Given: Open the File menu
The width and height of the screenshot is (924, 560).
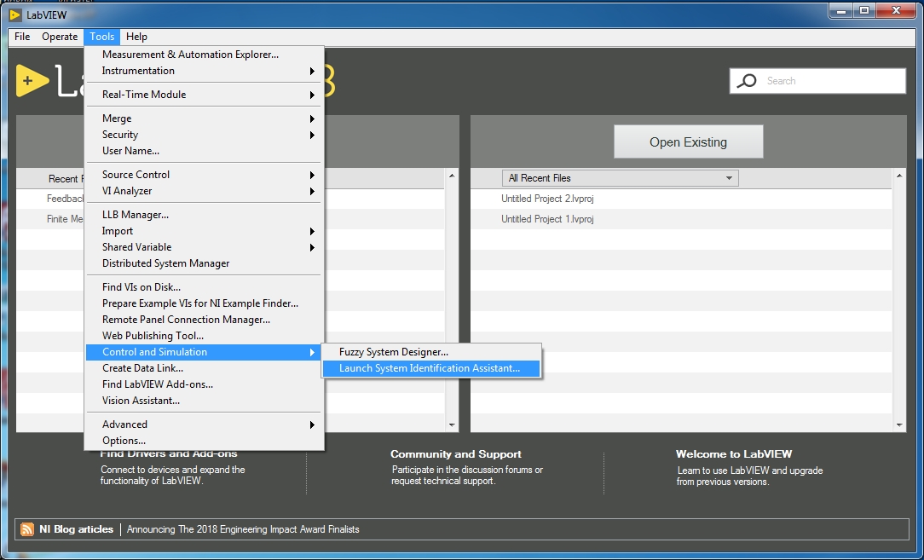Looking at the screenshot, I should tap(22, 37).
